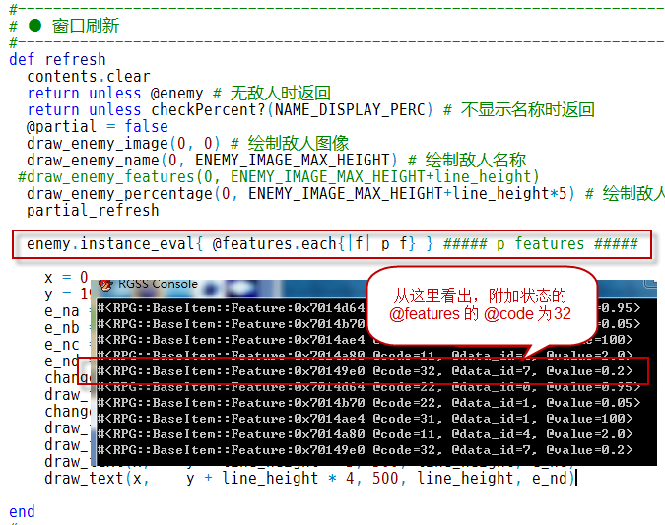Image resolution: width=665 pixels, height=525 pixels.
Task: Click the 'e_nc' variable line
Action: click(62, 345)
